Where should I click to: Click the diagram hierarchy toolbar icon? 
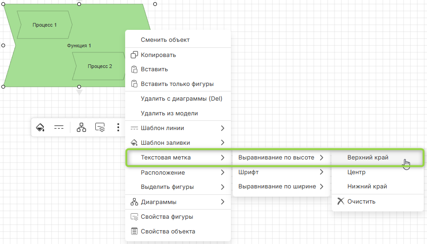coord(81,127)
